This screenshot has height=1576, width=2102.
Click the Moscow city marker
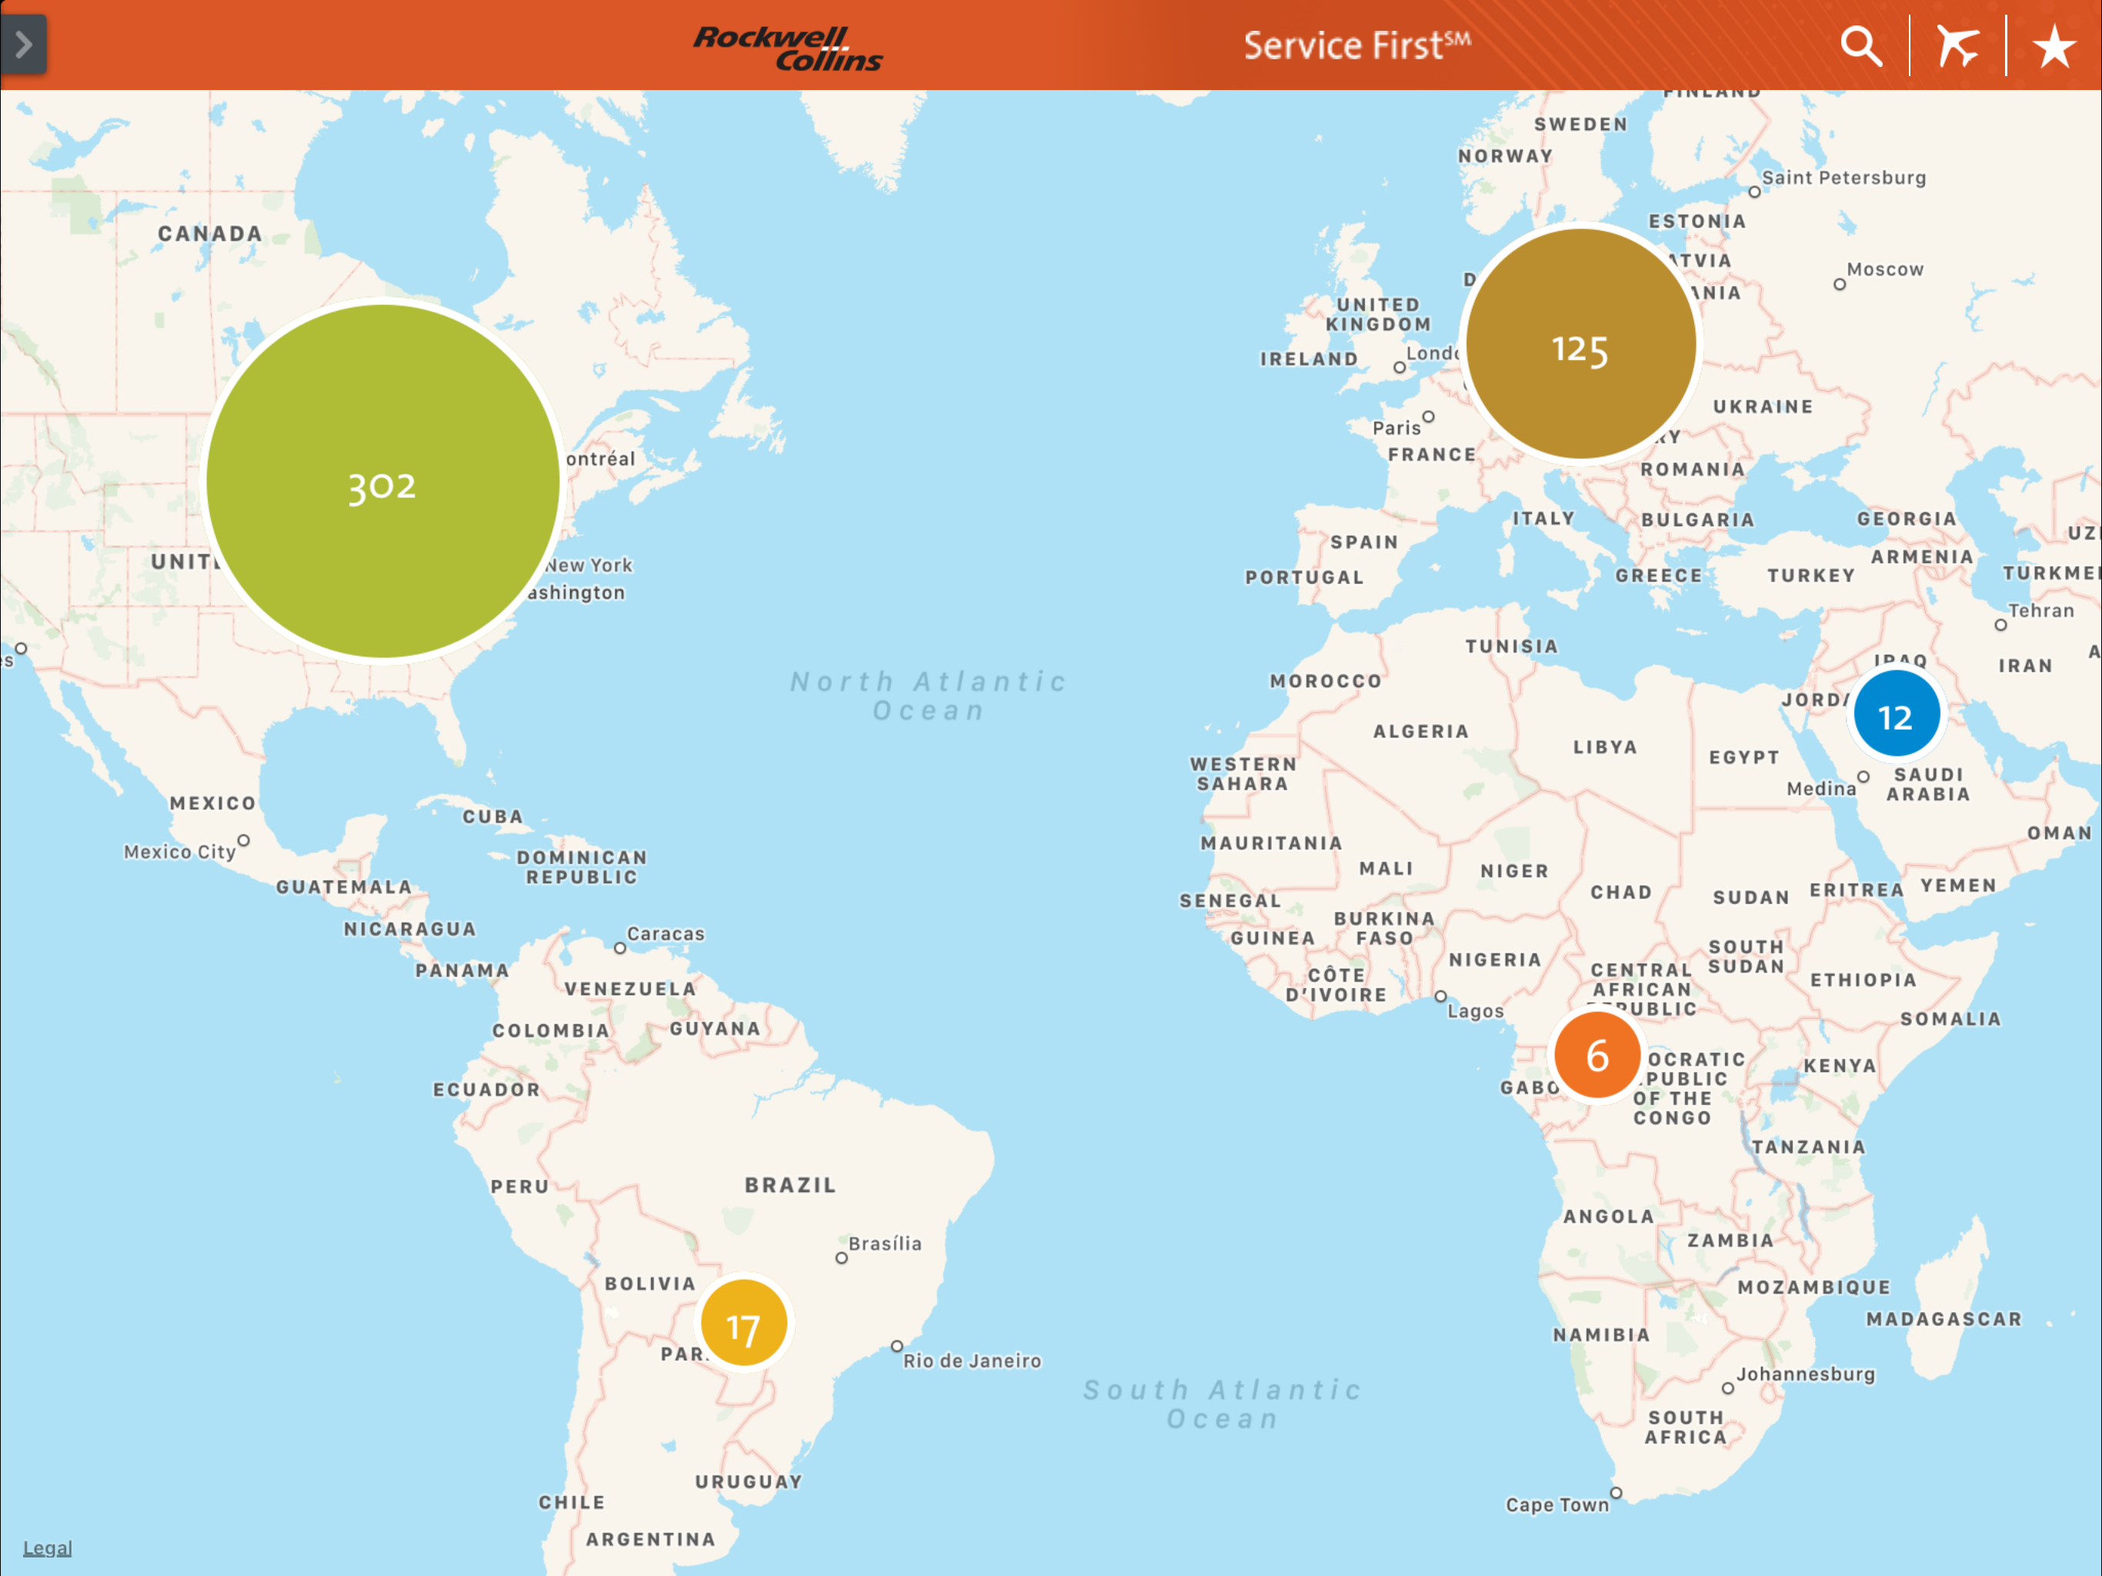[1840, 284]
